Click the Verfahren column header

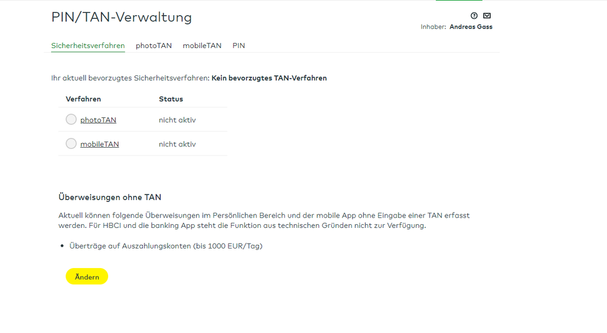(x=83, y=99)
